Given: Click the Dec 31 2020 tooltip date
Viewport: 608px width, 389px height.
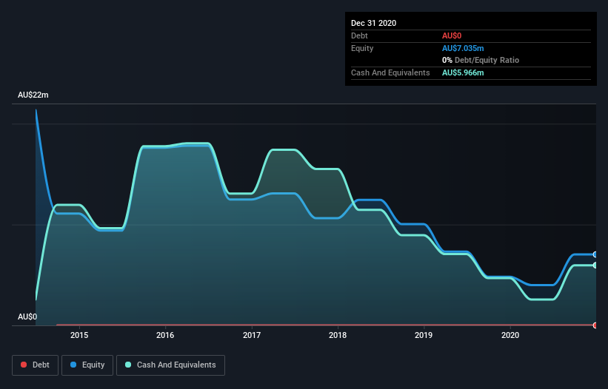Looking at the screenshot, I should 374,23.
